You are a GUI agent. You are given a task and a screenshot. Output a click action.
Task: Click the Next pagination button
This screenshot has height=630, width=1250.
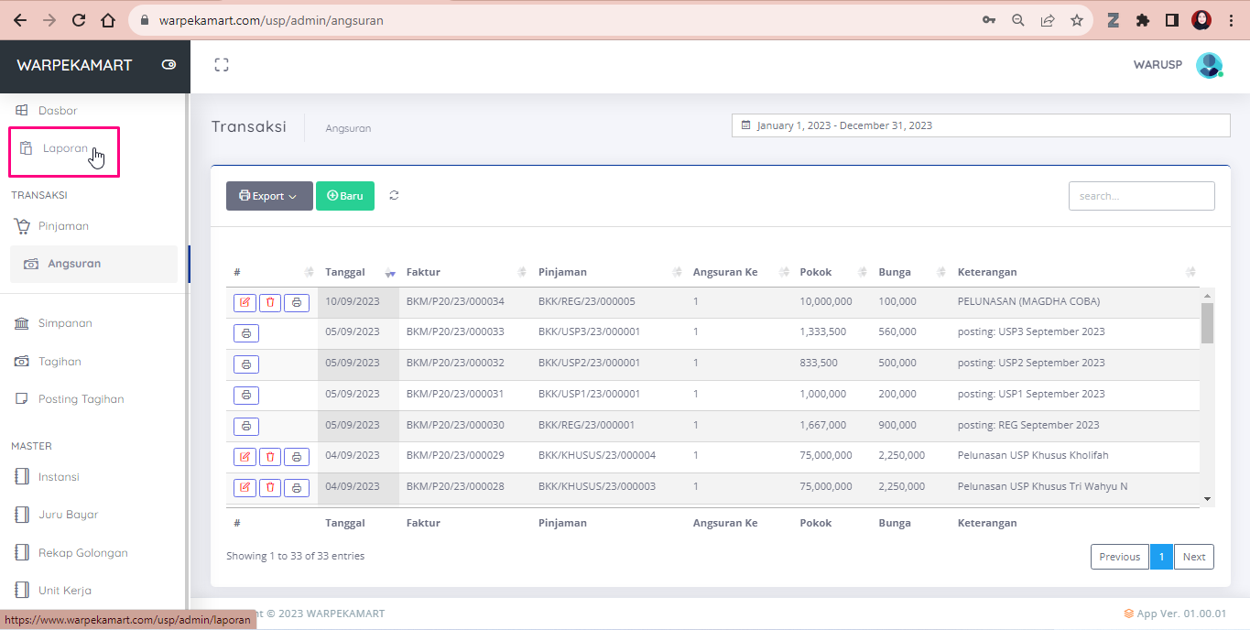(x=1193, y=557)
